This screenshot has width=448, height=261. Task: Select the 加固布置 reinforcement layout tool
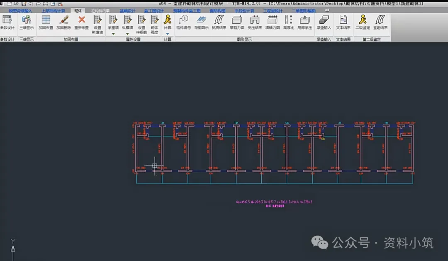(x=46, y=22)
